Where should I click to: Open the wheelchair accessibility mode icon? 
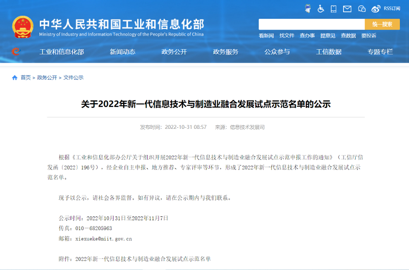tap(321, 9)
